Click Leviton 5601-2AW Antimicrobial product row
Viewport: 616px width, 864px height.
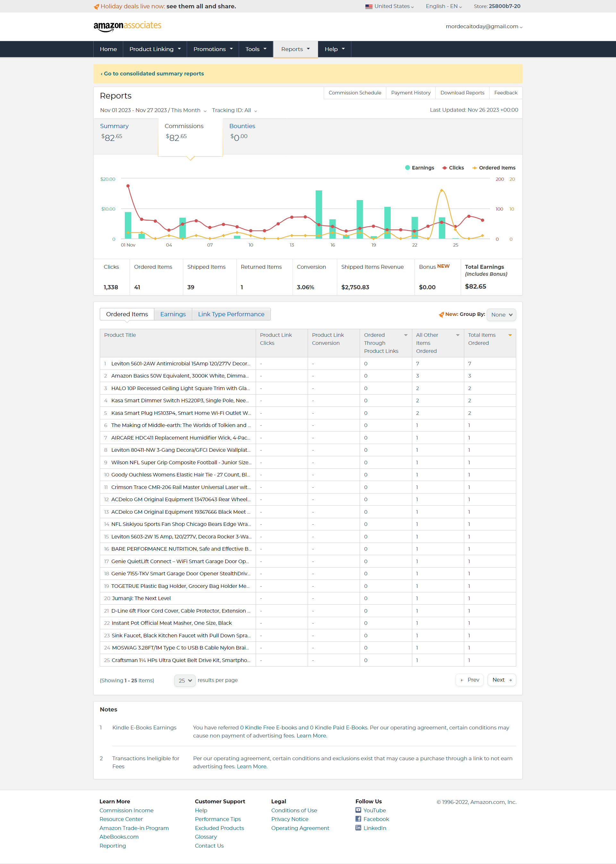pos(308,364)
